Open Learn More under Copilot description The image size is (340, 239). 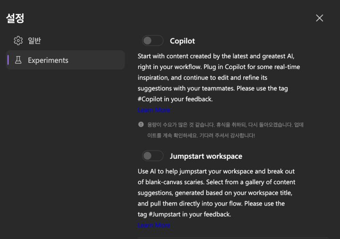click(154, 110)
